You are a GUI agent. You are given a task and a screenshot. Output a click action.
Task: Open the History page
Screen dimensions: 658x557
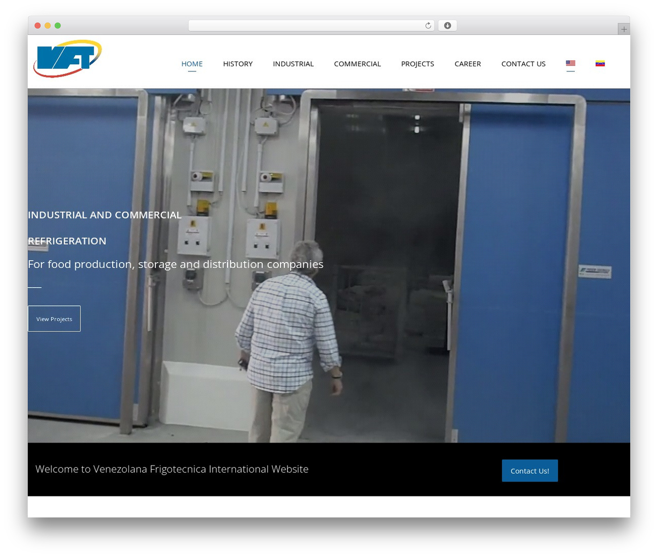[238, 64]
